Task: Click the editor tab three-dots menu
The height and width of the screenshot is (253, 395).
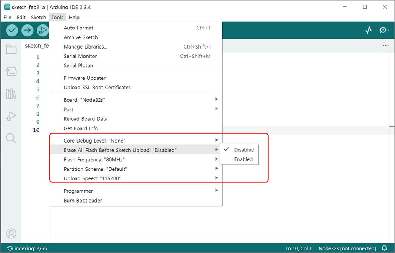Action: coord(386,45)
